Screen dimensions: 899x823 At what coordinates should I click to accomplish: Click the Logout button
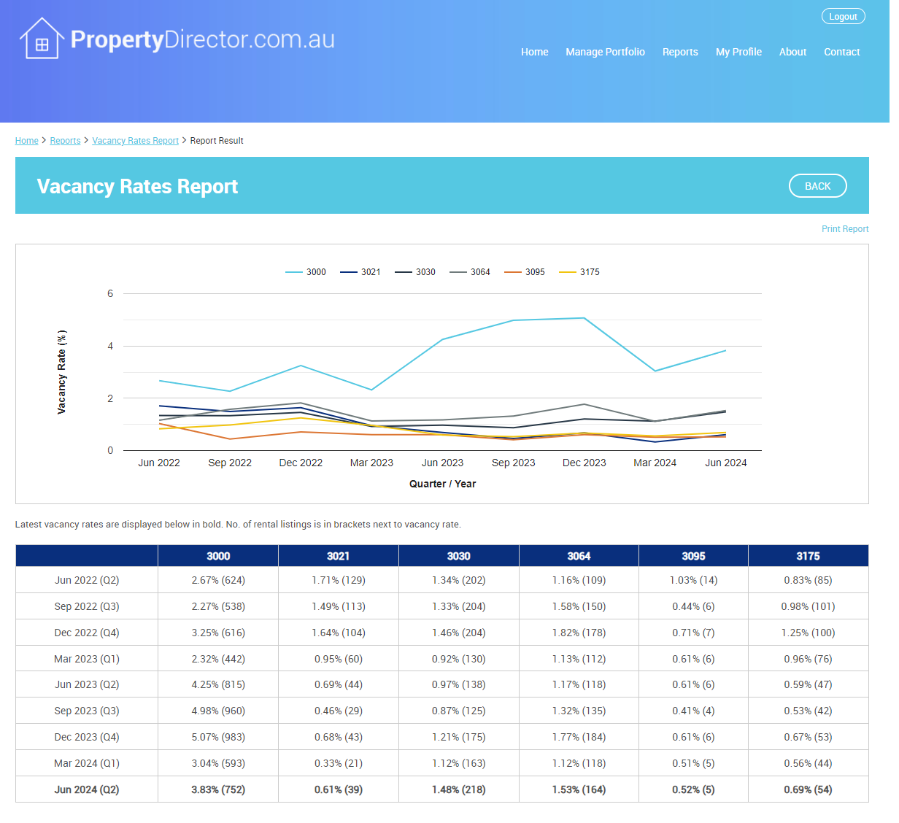[843, 16]
